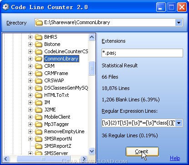Image resolution: width=189 pixels, height=165 pixels.
Task: Expand the CRMFrame tree node
Action: tap(30, 73)
